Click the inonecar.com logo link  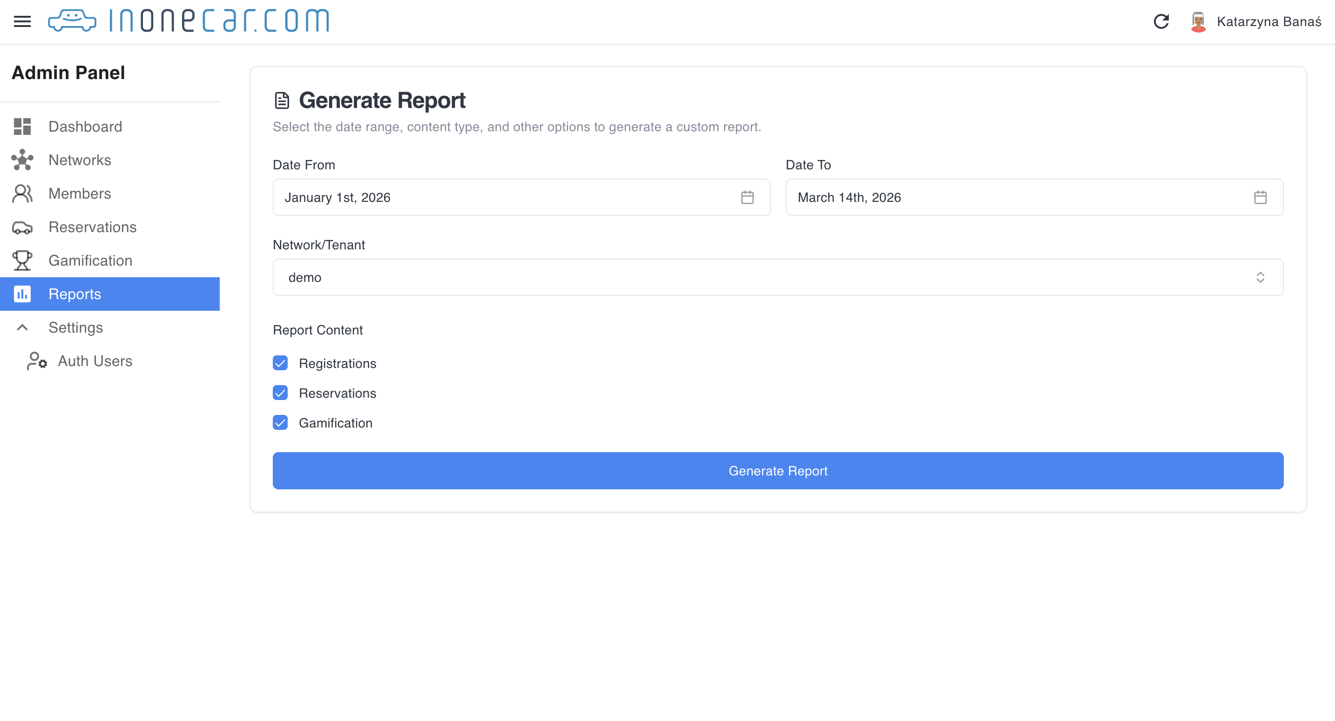(189, 21)
